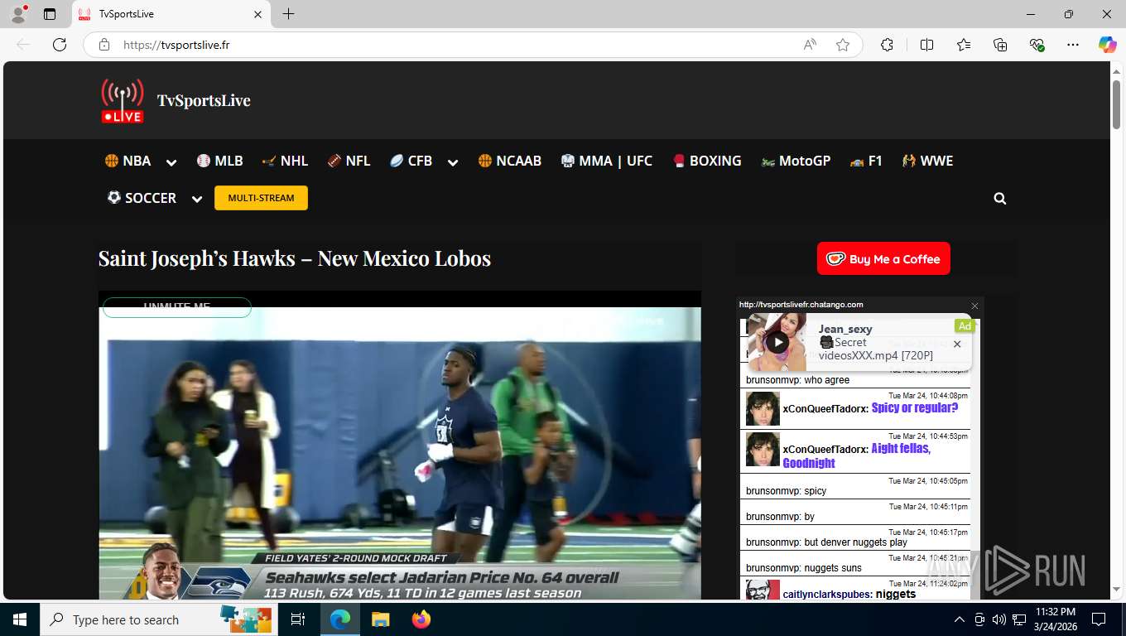Screen dimensions: 1126x636
Task: Refresh the page
Action: coord(60,45)
